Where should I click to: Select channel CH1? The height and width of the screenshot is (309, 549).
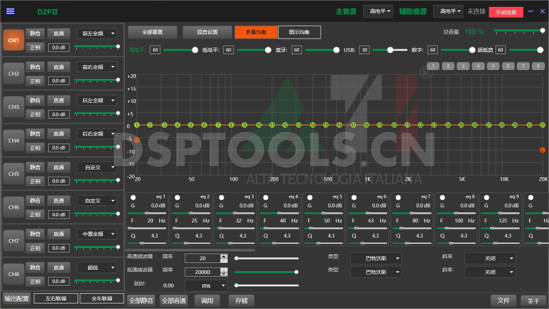click(14, 41)
